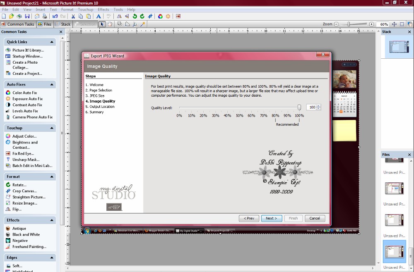Open a file with the folder icon
Screen dimensions: 414x272
click(x=11, y=17)
